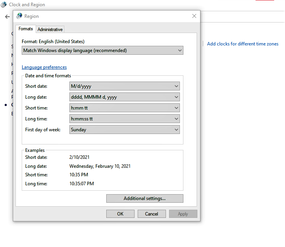The width and height of the screenshot is (285, 247).
Task: Go back with the back arrow
Action: click(x=7, y=17)
